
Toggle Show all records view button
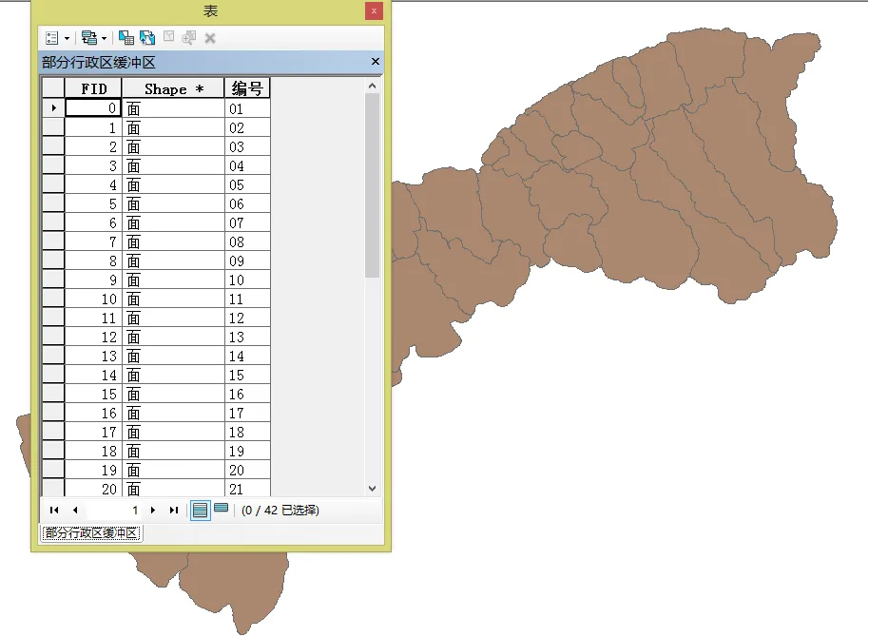click(x=200, y=510)
